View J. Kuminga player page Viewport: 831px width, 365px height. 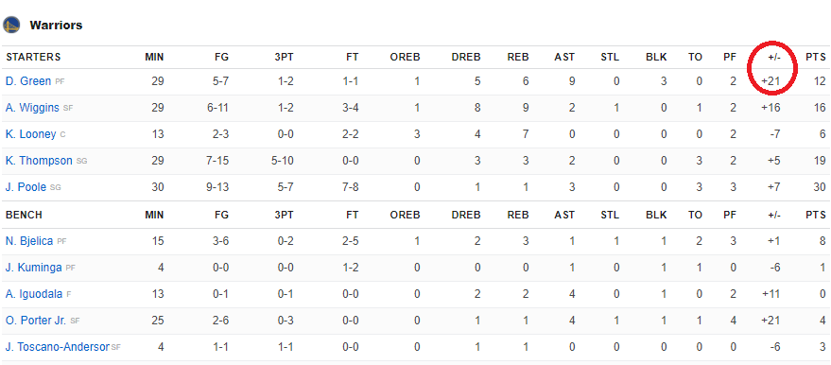pyautogui.click(x=34, y=268)
